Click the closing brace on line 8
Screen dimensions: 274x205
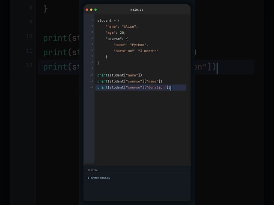(98, 63)
